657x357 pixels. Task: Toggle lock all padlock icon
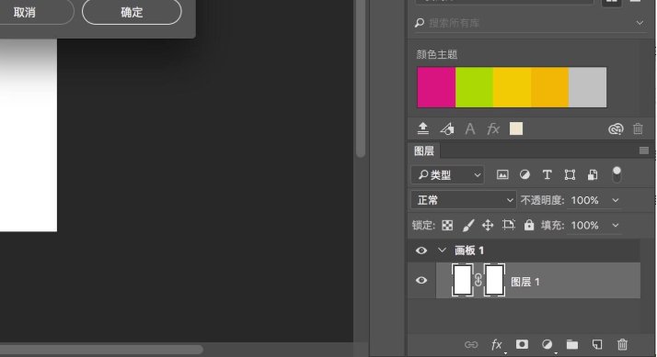[x=529, y=225]
